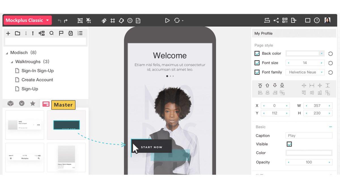
Task: Add a new page with the plus icon
Action: 8,33
